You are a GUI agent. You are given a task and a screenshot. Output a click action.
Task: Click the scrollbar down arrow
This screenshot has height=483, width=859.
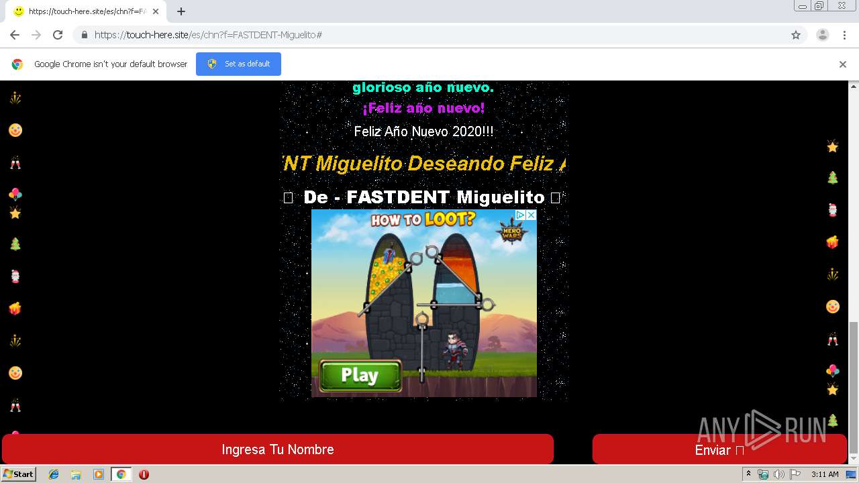click(854, 460)
